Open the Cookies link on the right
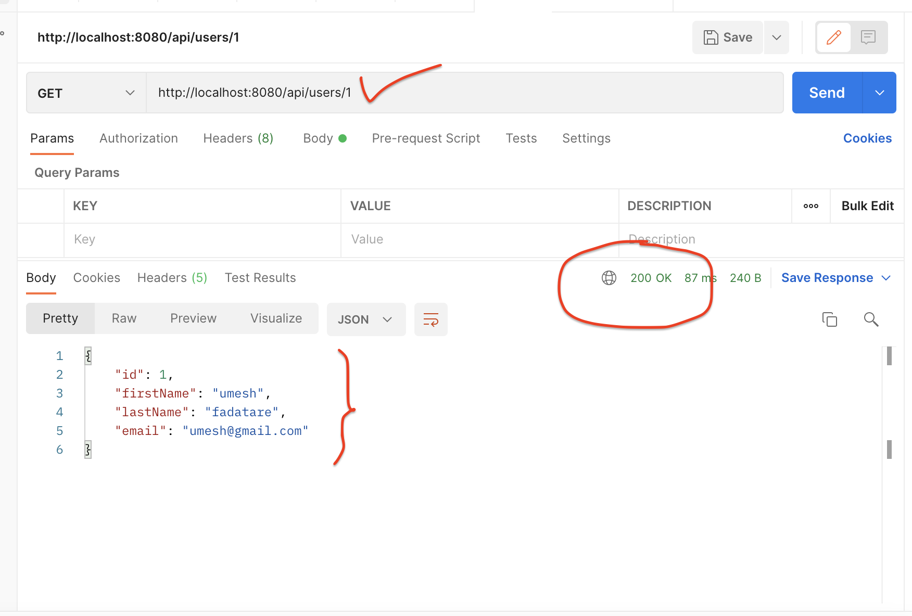This screenshot has height=616, width=912. click(x=867, y=138)
